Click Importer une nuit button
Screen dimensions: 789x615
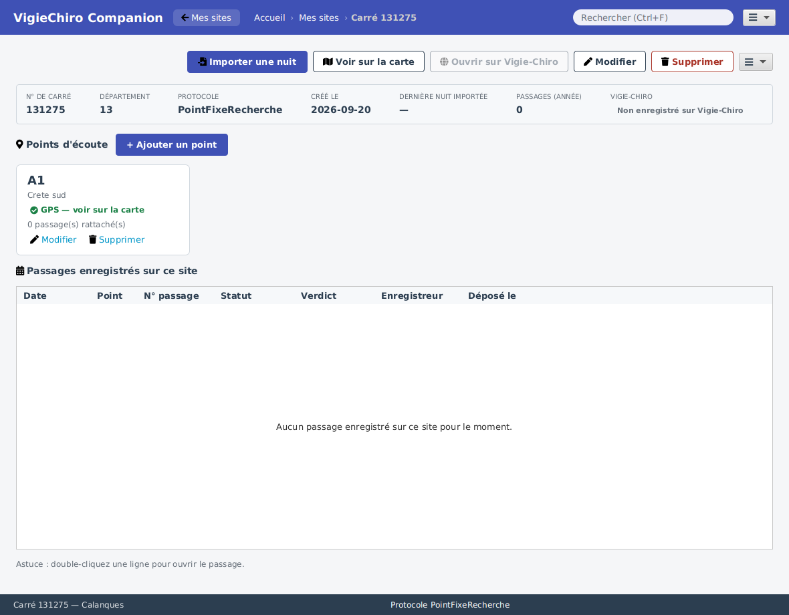(x=247, y=62)
